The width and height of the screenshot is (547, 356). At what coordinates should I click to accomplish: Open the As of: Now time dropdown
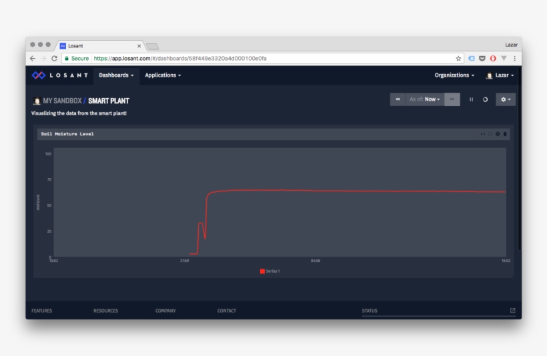424,99
